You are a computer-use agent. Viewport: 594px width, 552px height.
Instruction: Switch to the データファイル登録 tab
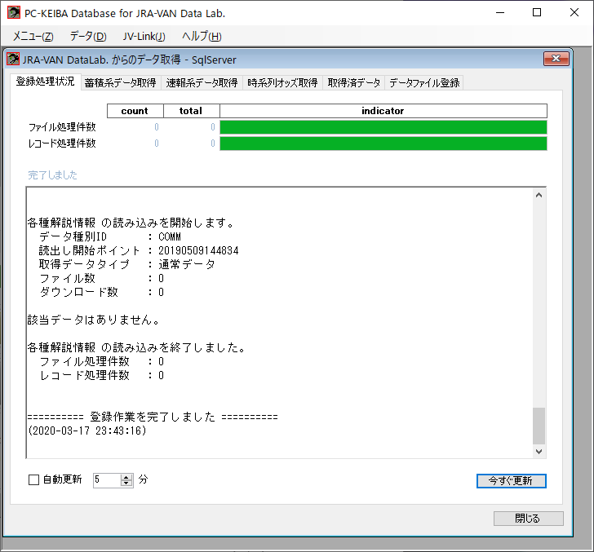point(424,83)
